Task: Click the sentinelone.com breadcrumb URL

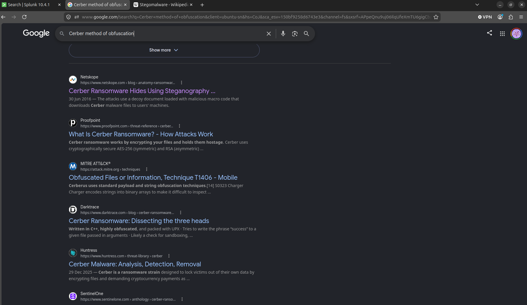Action: (x=128, y=299)
